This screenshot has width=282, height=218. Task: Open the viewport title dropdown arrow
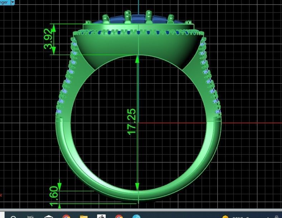coord(13,3)
